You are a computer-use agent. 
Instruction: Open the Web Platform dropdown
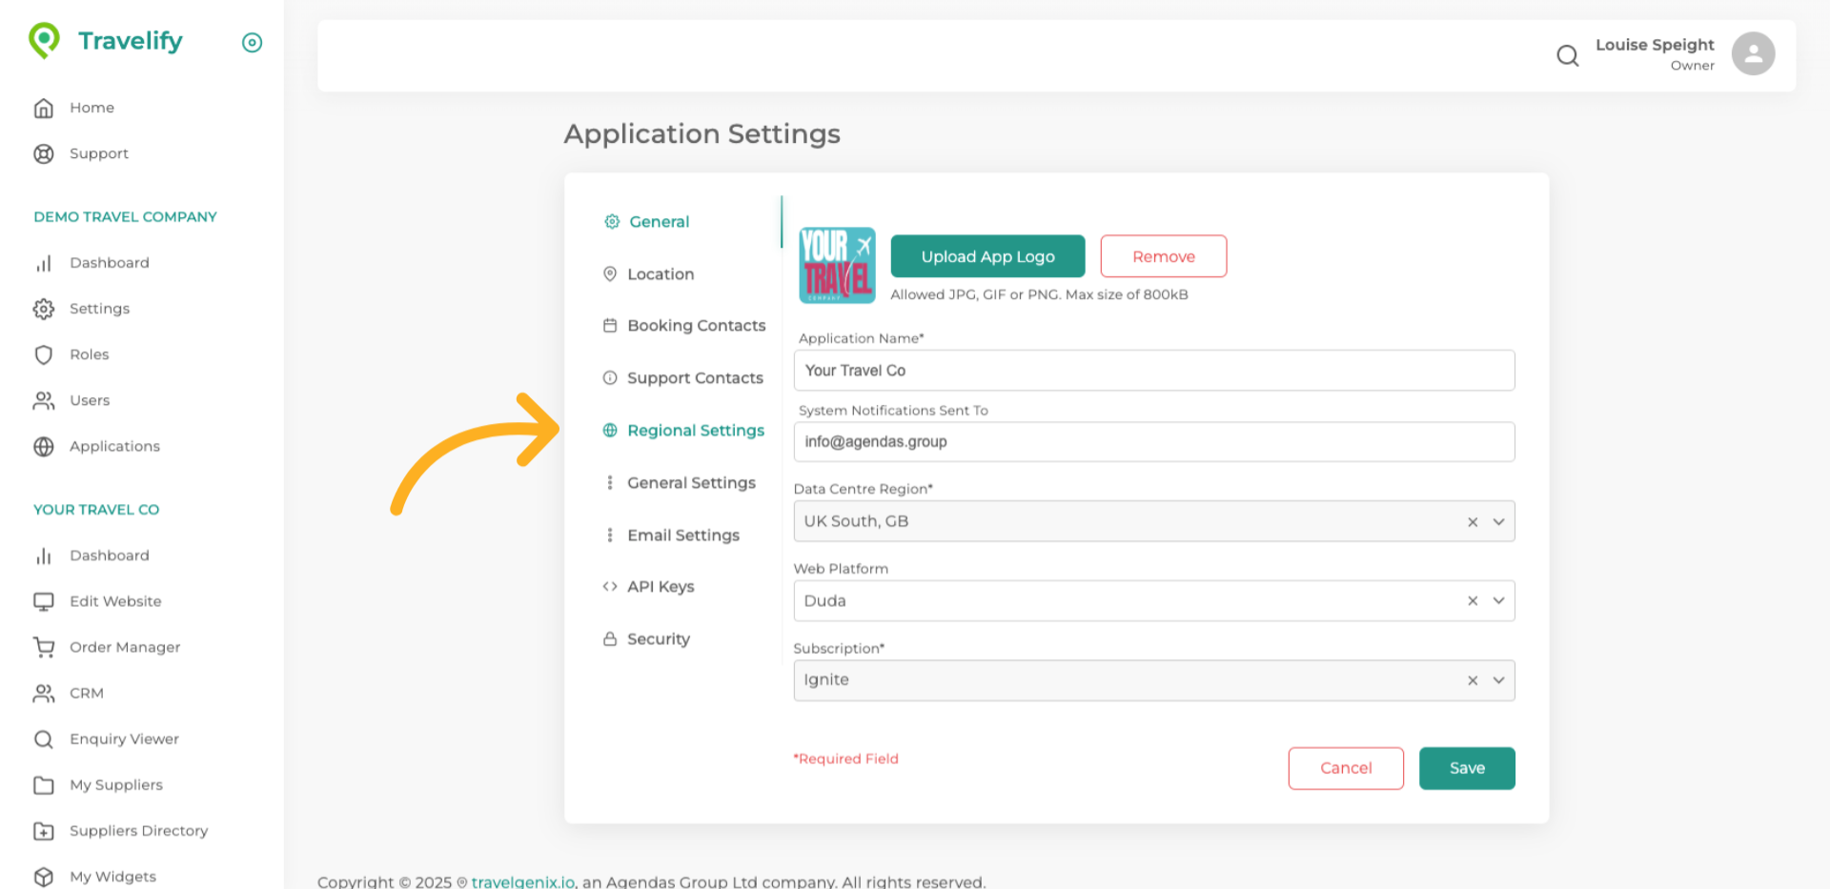1499,600
